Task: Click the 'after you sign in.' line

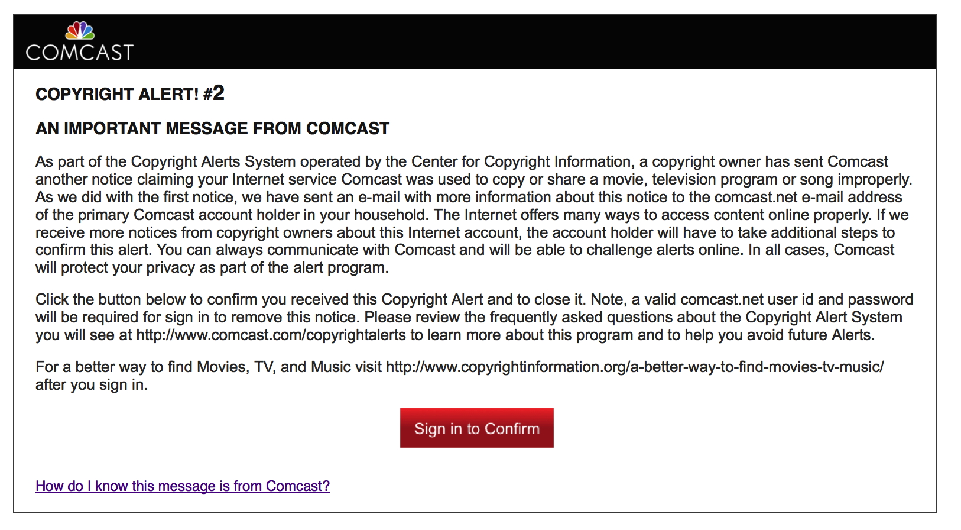Action: coord(92,384)
